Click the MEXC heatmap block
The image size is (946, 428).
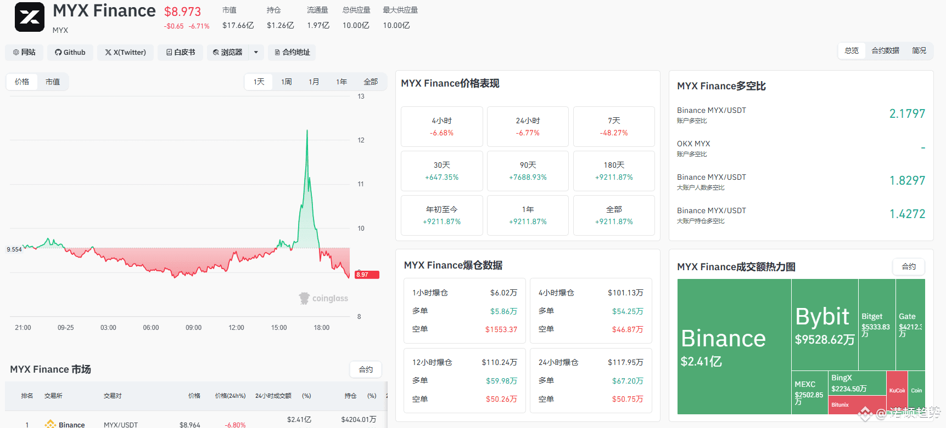pos(809,392)
